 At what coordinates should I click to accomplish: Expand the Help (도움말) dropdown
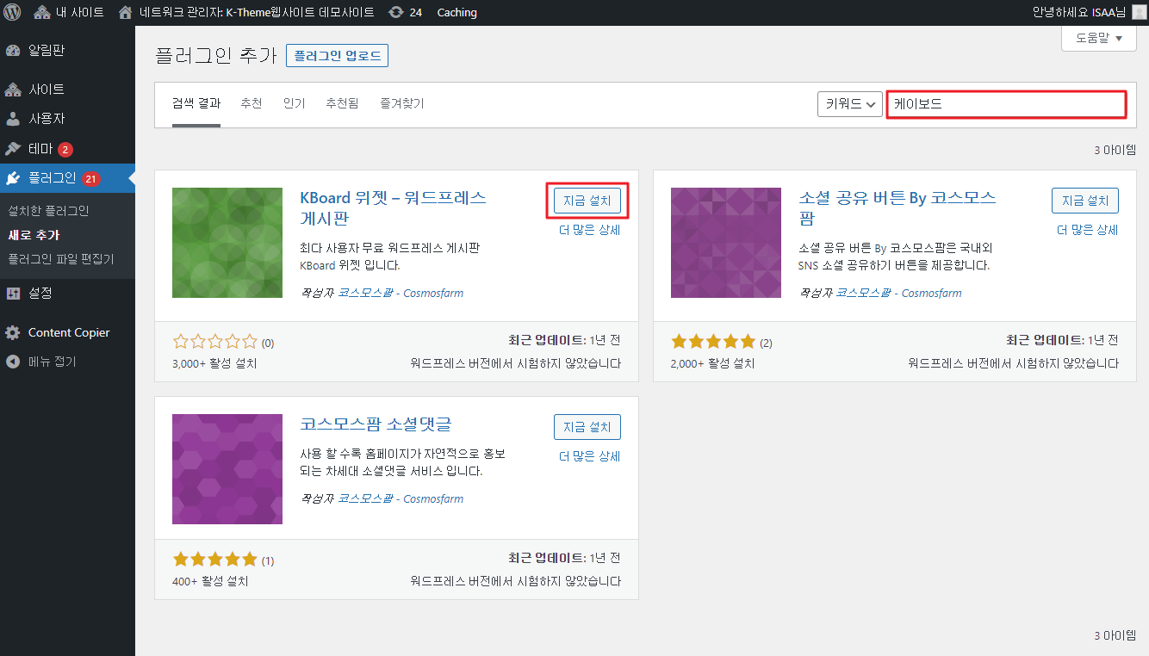click(x=1099, y=38)
